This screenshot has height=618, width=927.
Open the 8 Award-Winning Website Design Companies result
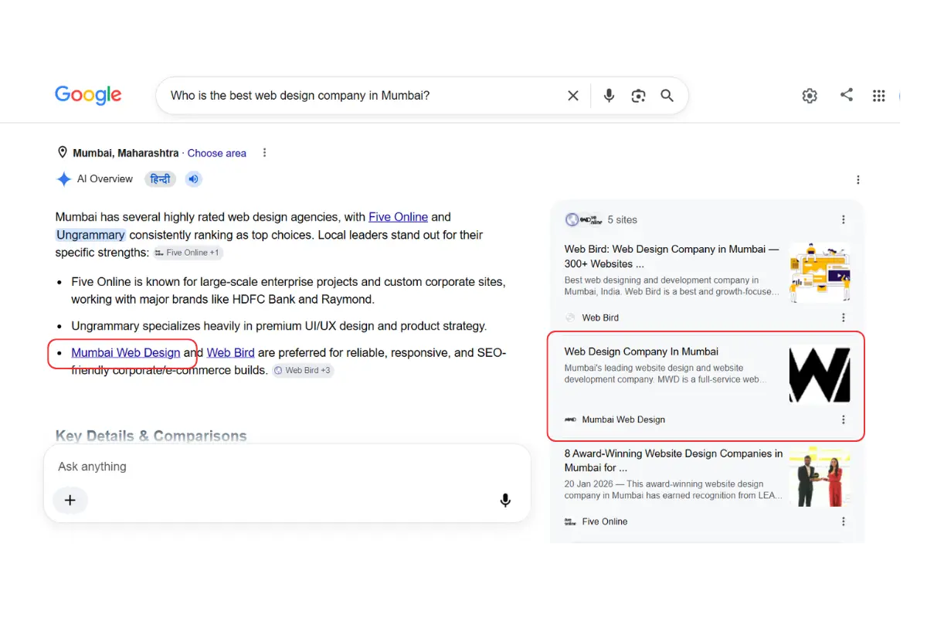point(673,460)
